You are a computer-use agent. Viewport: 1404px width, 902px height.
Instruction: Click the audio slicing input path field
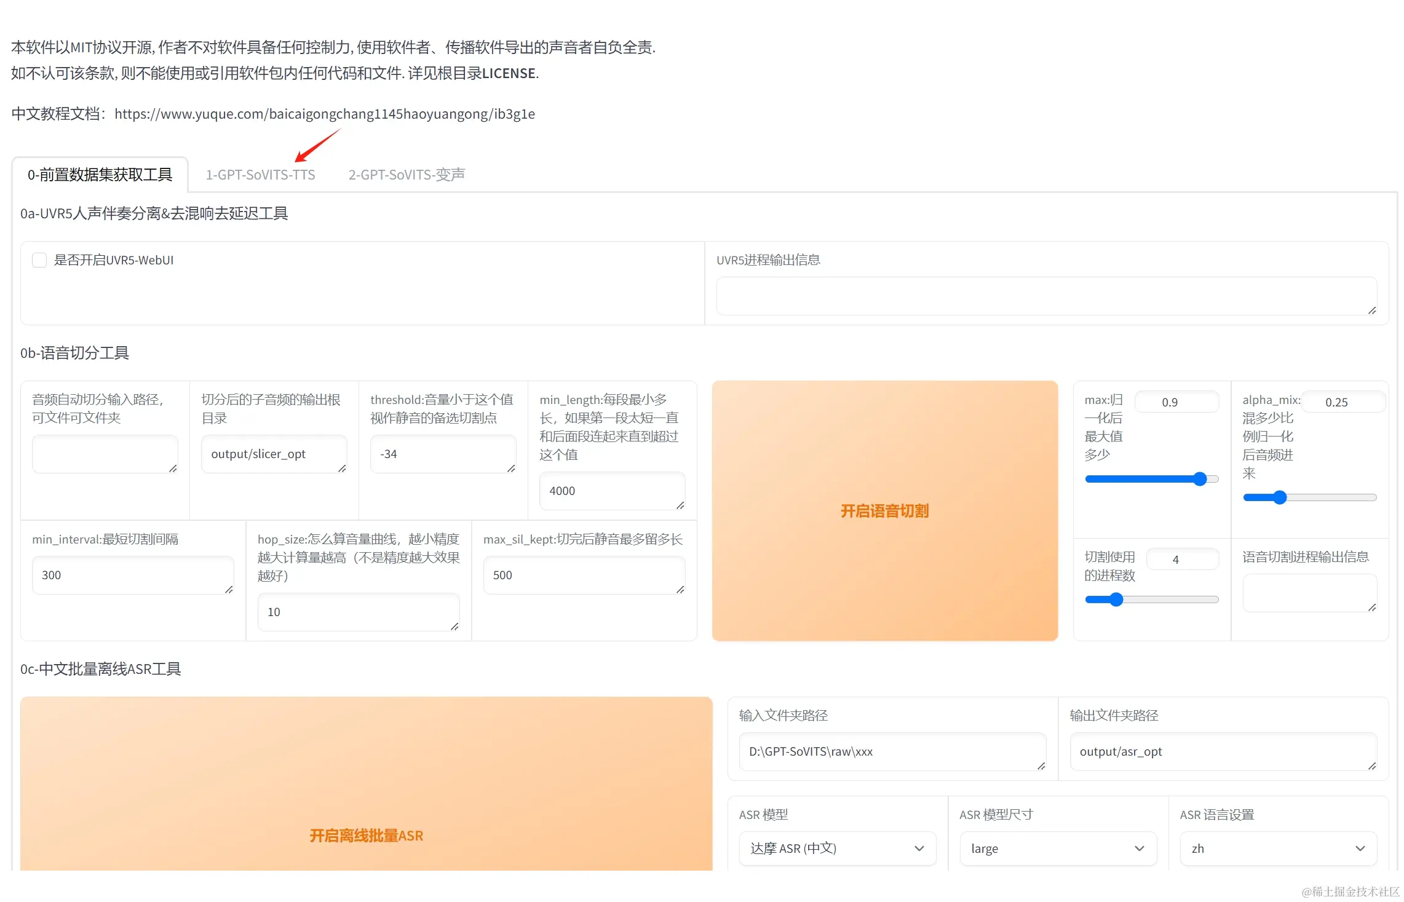pyautogui.click(x=105, y=454)
